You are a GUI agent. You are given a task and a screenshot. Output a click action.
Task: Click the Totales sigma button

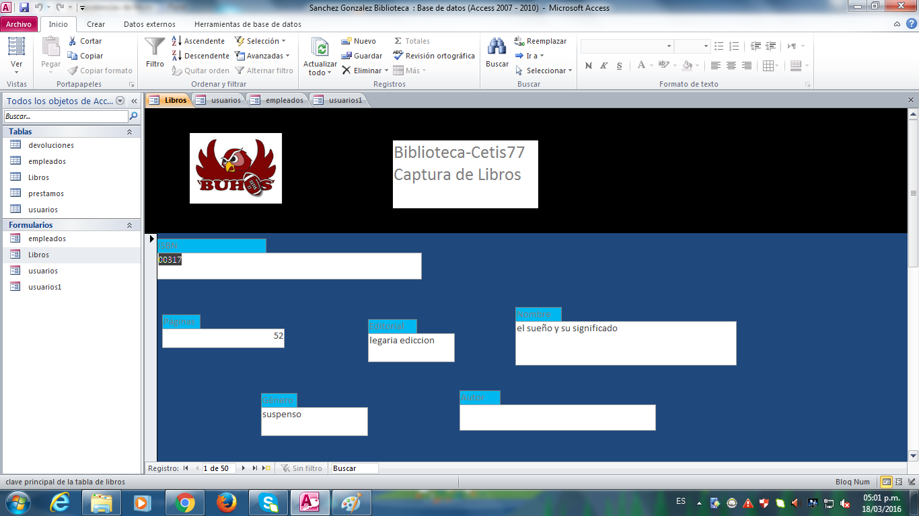click(412, 41)
